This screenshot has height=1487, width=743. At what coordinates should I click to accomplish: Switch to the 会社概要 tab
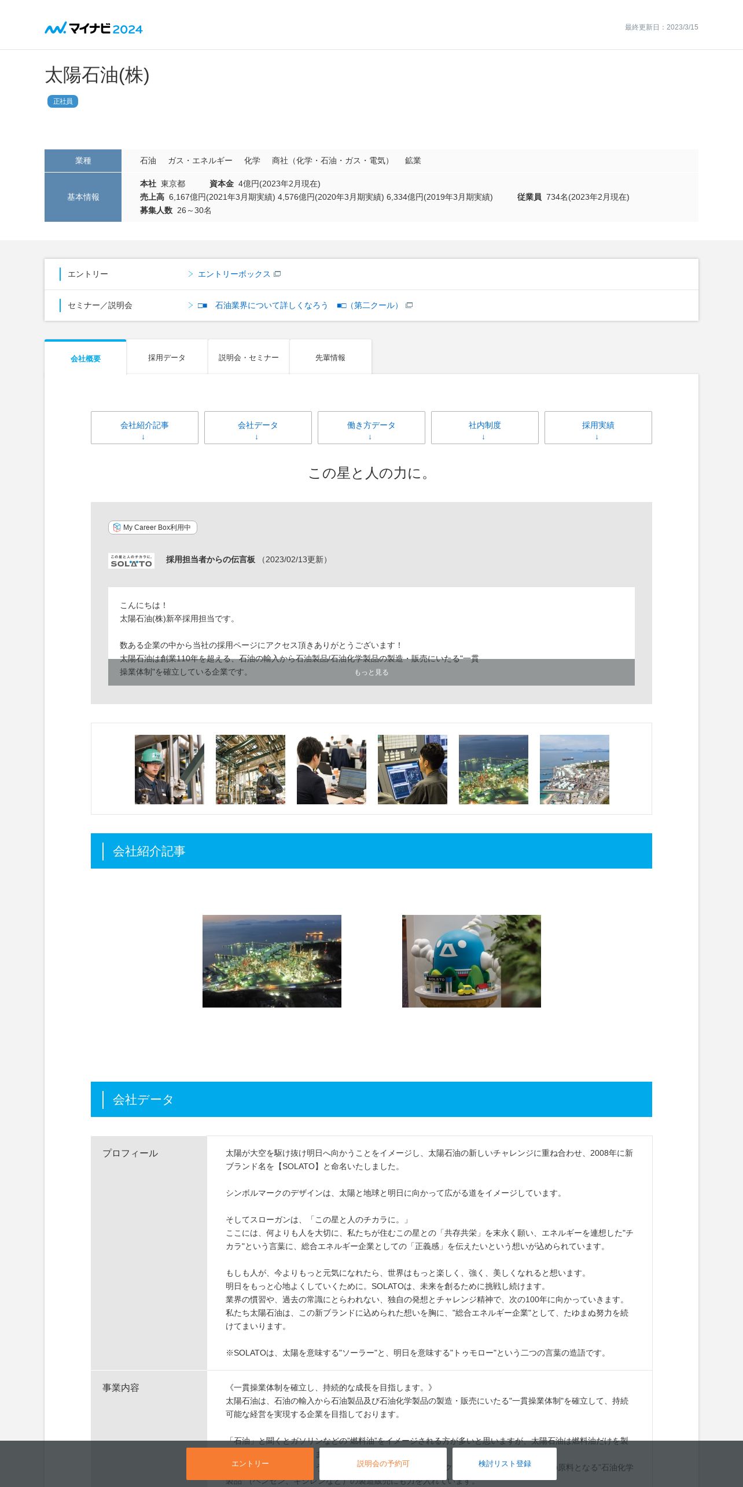(86, 358)
